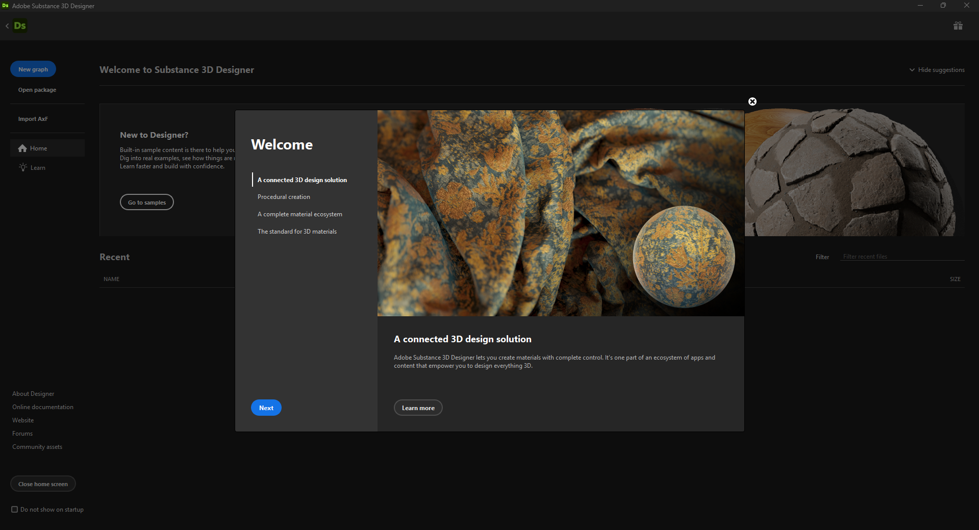Open the About Designer link
The width and height of the screenshot is (979, 530).
click(x=33, y=394)
